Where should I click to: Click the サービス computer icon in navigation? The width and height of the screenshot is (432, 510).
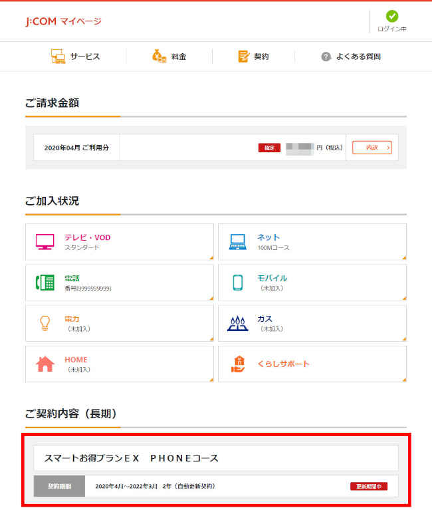tap(58, 57)
